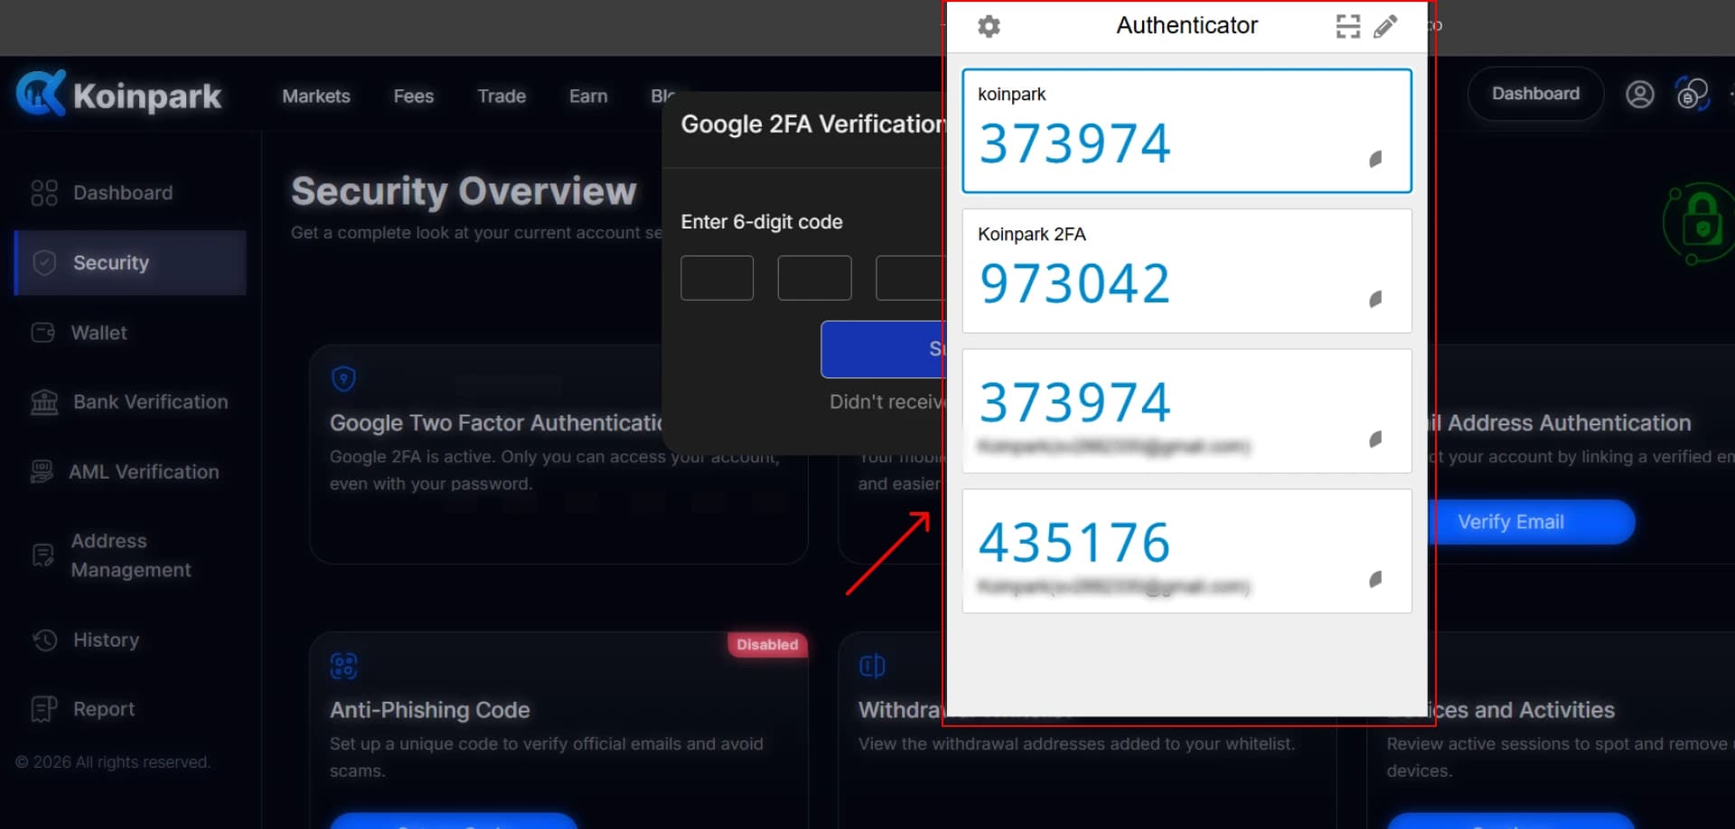Click the third entry code 373974
This screenshot has height=829, width=1735.
point(1074,402)
